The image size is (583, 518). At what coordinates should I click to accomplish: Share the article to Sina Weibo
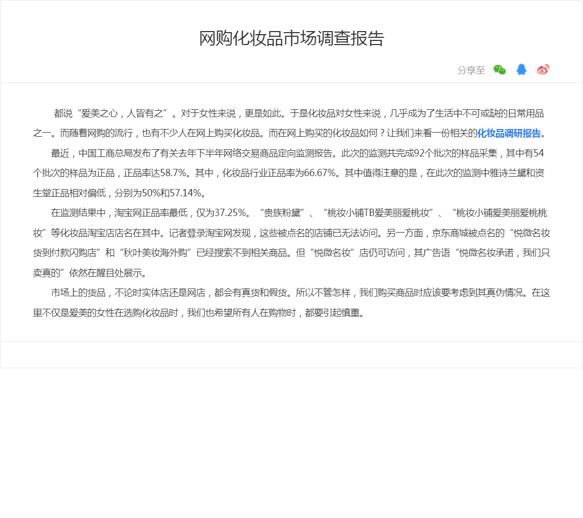[x=543, y=69]
